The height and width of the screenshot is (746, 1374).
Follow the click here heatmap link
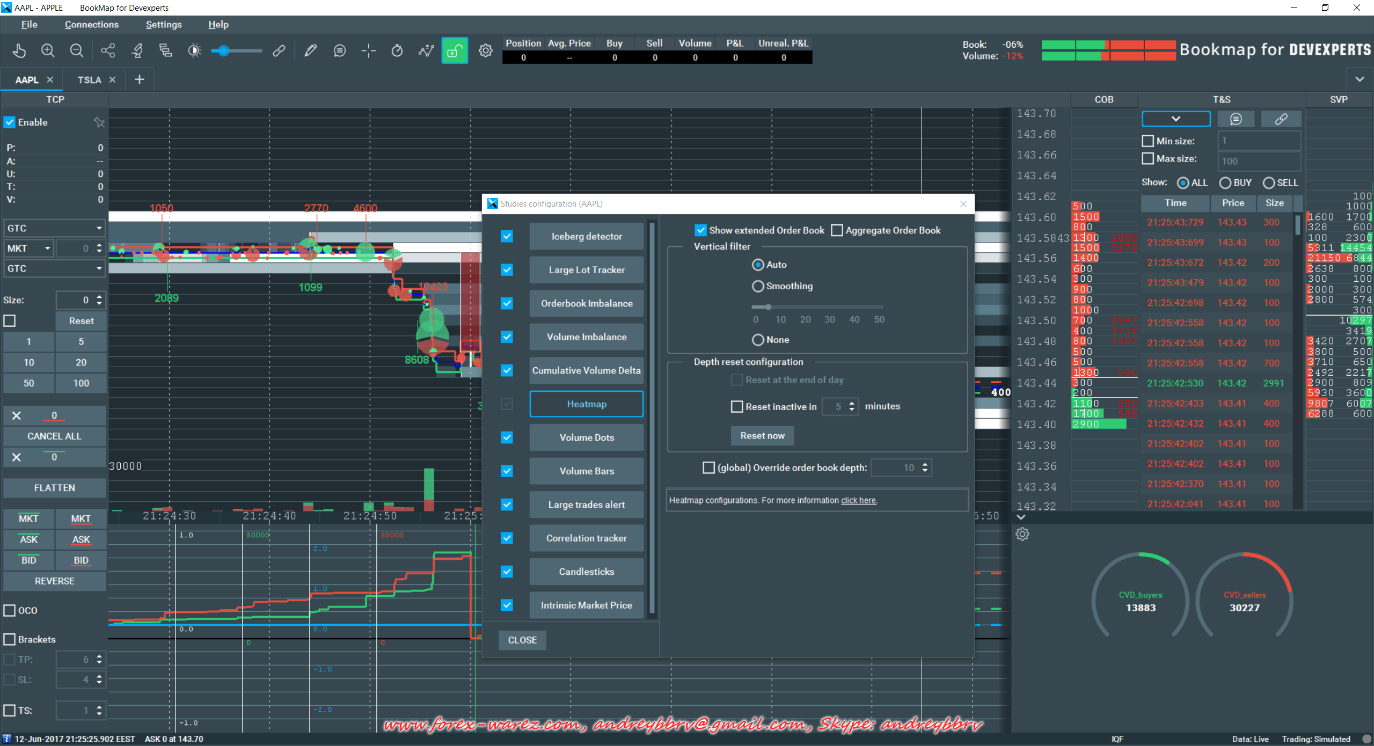858,501
